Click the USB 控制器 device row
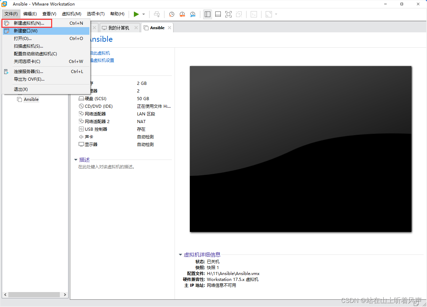 [125, 129]
